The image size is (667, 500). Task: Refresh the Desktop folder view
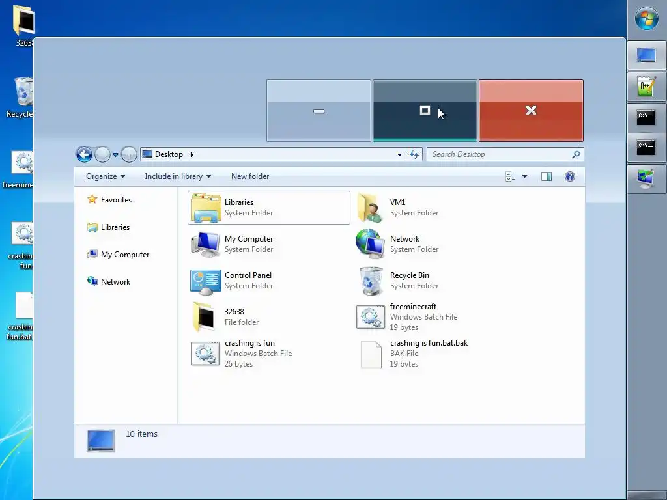414,154
